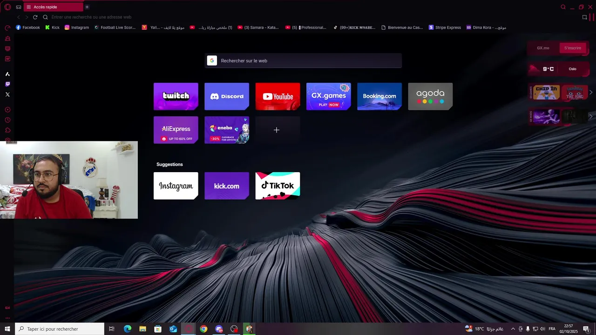
Task: Open the Football Live Scor... bookmark
Action: tap(115, 27)
